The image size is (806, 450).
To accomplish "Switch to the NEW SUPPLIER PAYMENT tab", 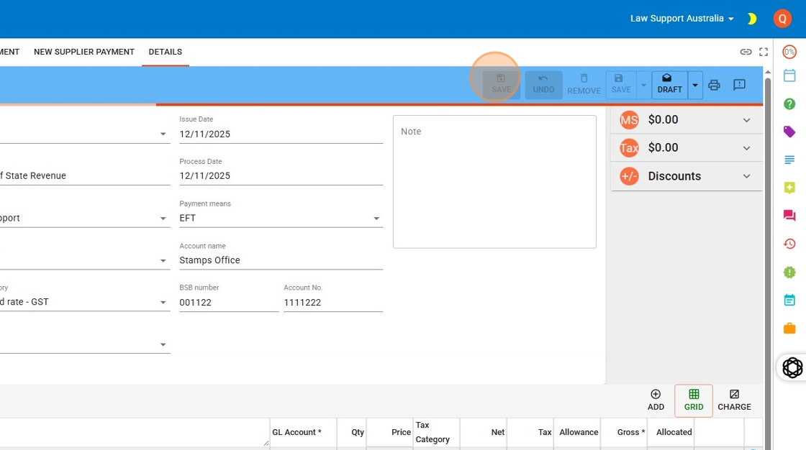I will coord(84,52).
